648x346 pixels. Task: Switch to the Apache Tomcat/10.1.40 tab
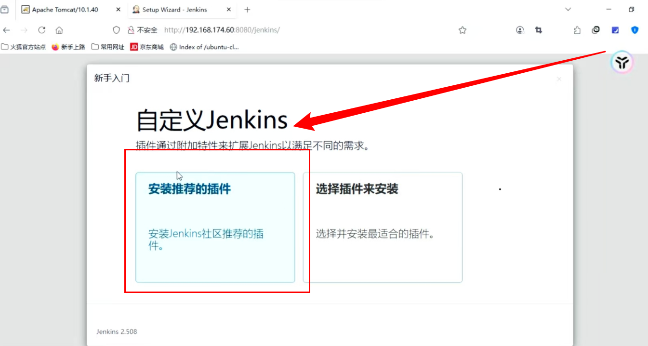[x=71, y=10]
